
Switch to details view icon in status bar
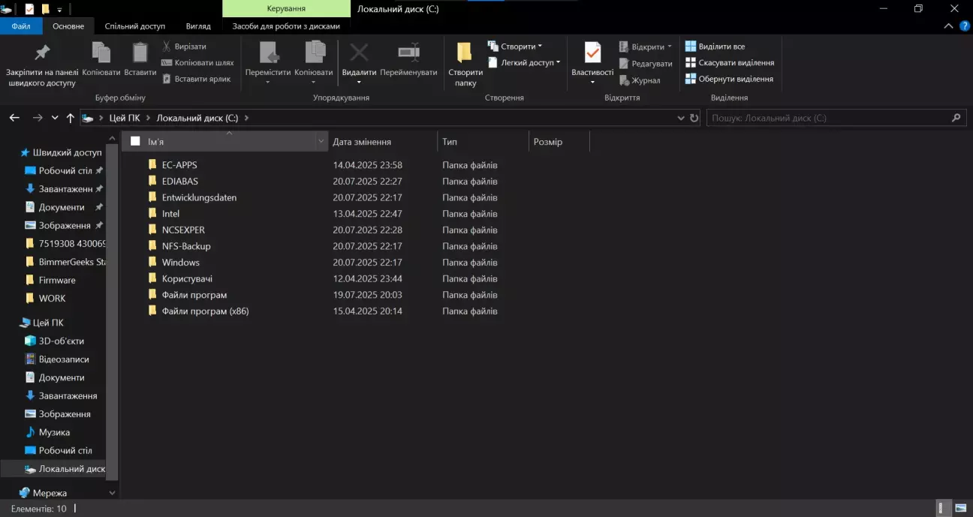point(944,508)
